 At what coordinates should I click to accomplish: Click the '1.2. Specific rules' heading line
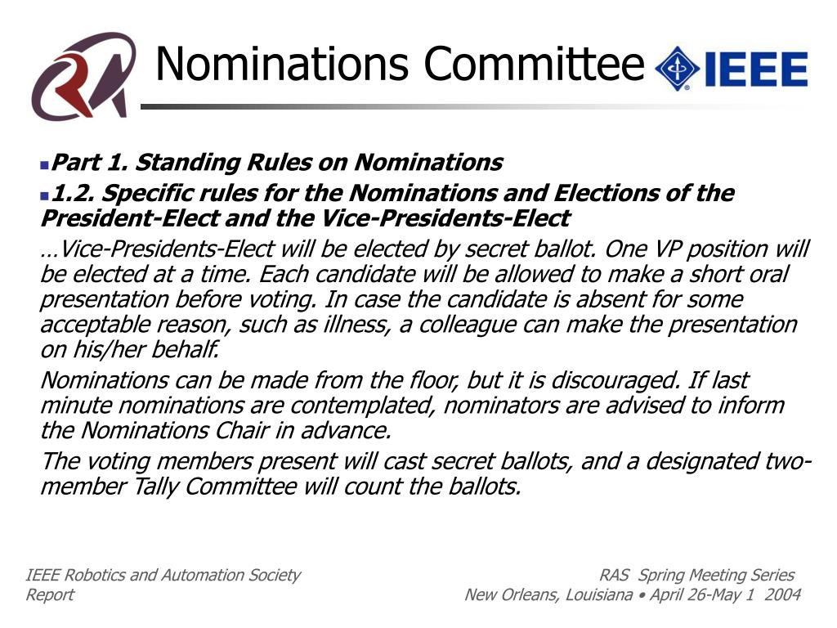[x=393, y=193]
